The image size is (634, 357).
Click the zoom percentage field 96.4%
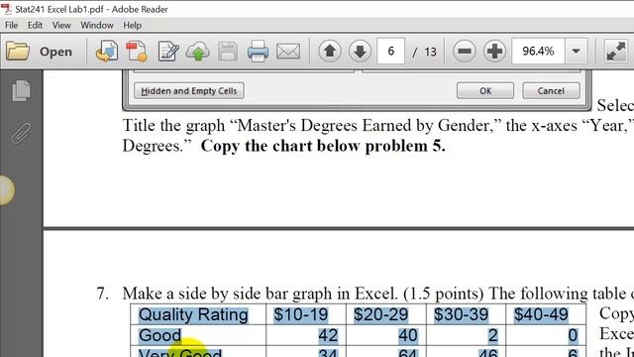tap(538, 52)
